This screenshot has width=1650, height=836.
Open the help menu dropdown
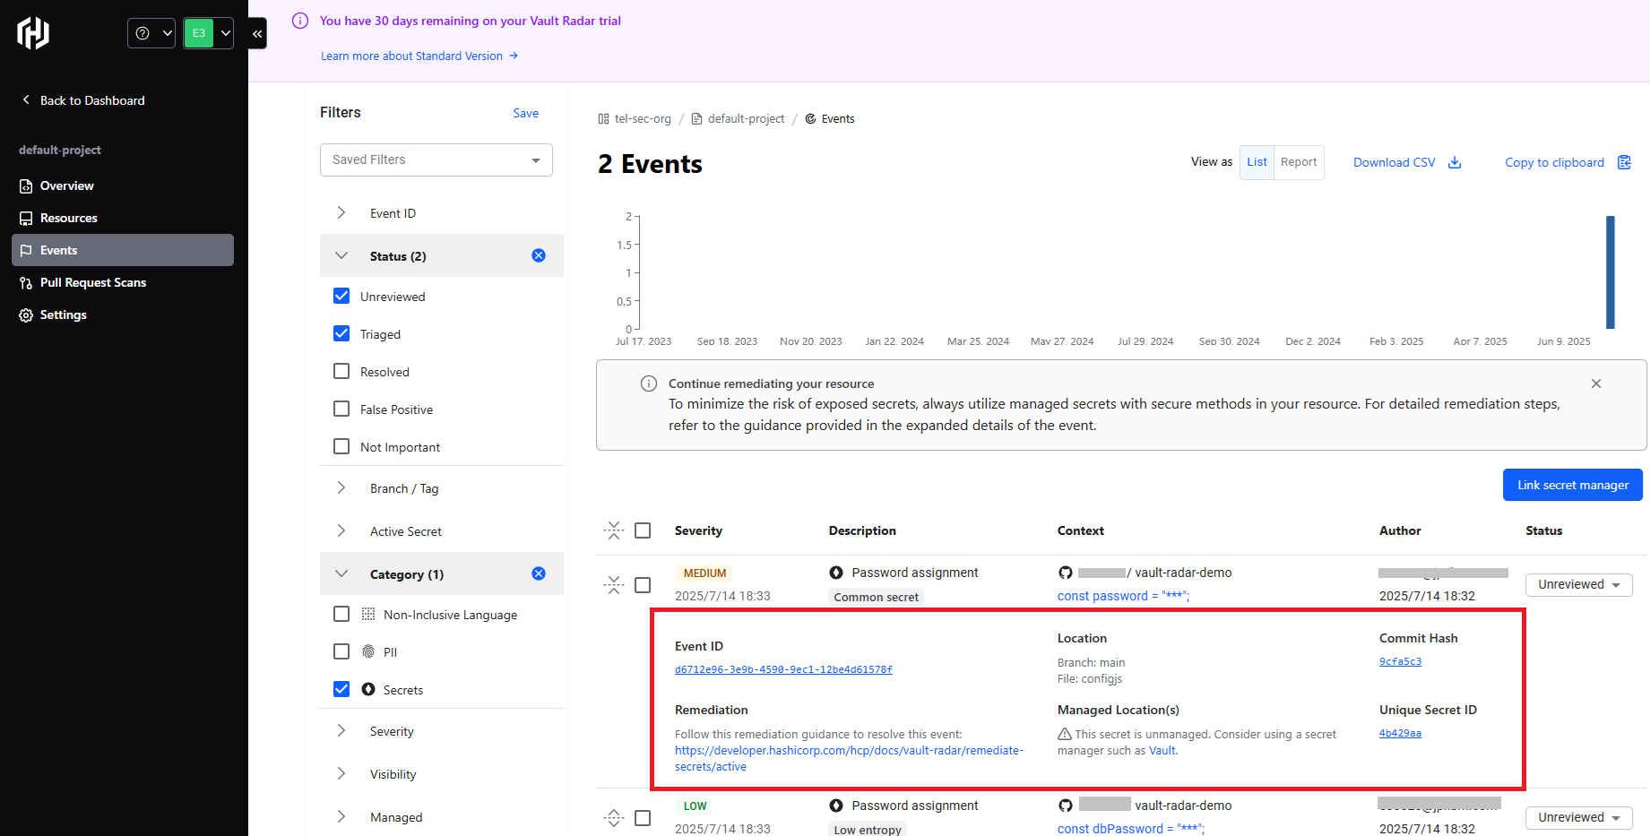(151, 33)
